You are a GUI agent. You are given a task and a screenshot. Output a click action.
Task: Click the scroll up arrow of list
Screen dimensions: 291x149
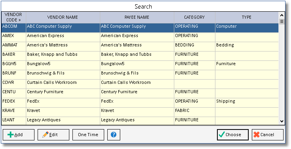282,15
